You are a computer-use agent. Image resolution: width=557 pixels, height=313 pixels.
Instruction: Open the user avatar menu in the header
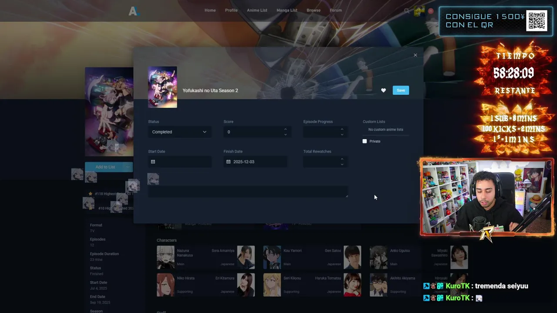point(419,11)
